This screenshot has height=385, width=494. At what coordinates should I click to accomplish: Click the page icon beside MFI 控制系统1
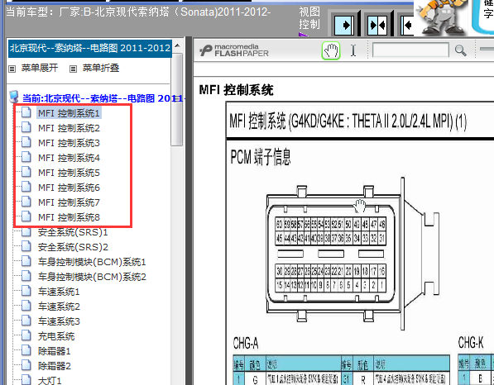(26, 112)
